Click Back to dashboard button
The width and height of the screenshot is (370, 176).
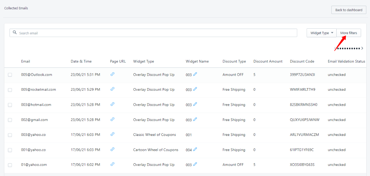click(x=349, y=10)
